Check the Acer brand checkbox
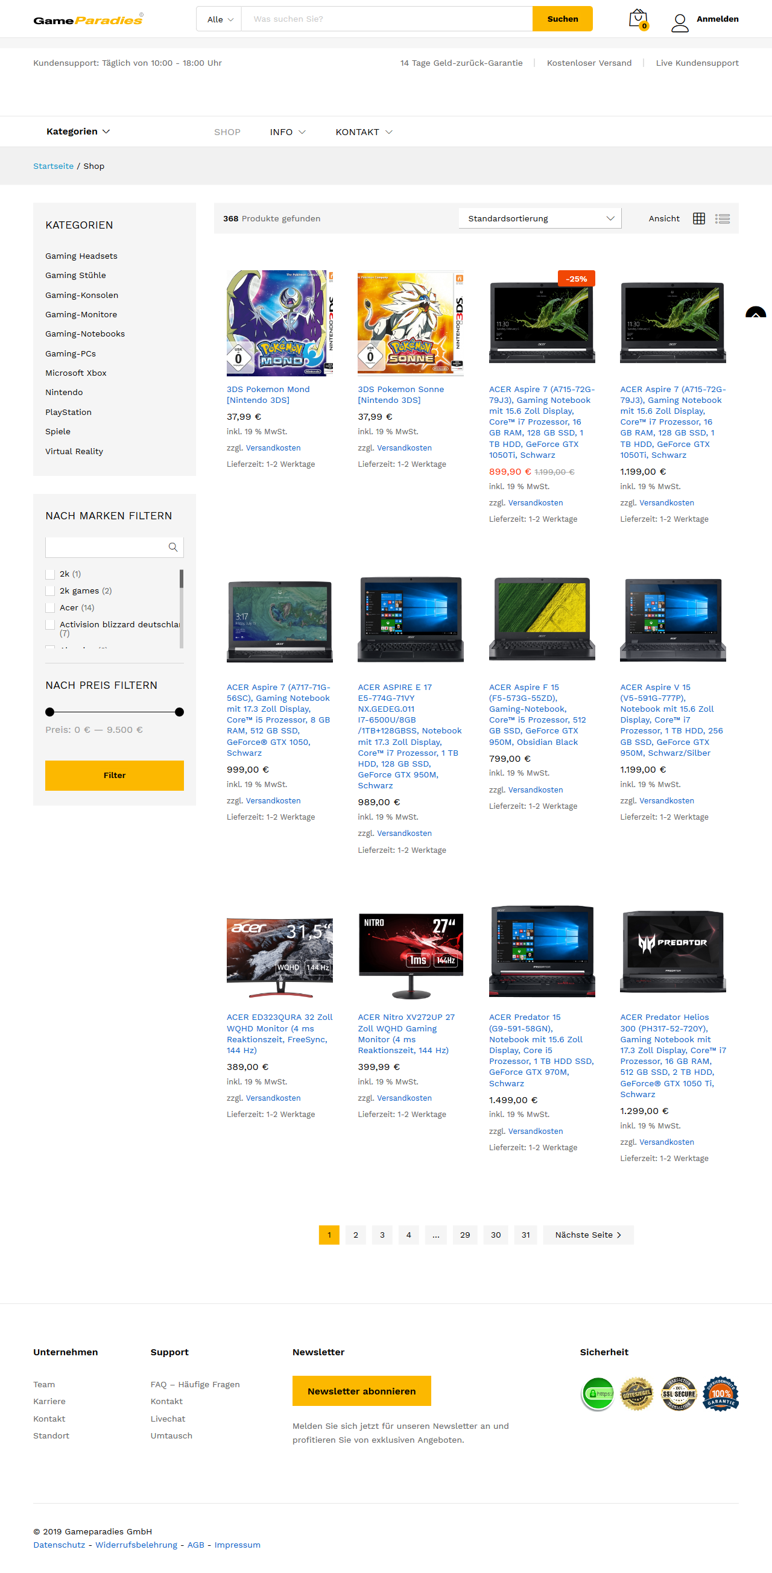The image size is (772, 1573). pyautogui.click(x=50, y=608)
